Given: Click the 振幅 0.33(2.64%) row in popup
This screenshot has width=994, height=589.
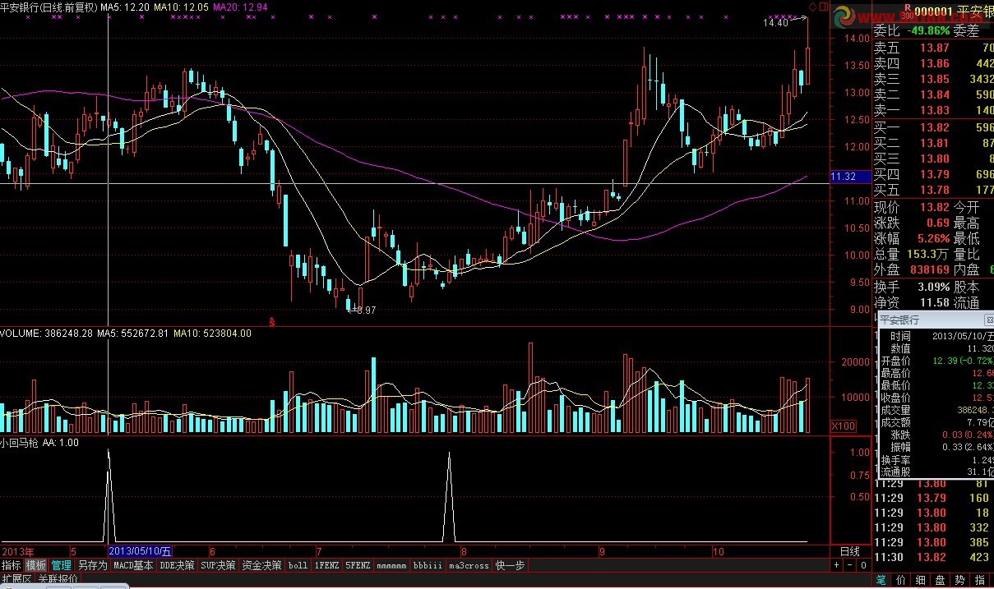Looking at the screenshot, I should (937, 447).
